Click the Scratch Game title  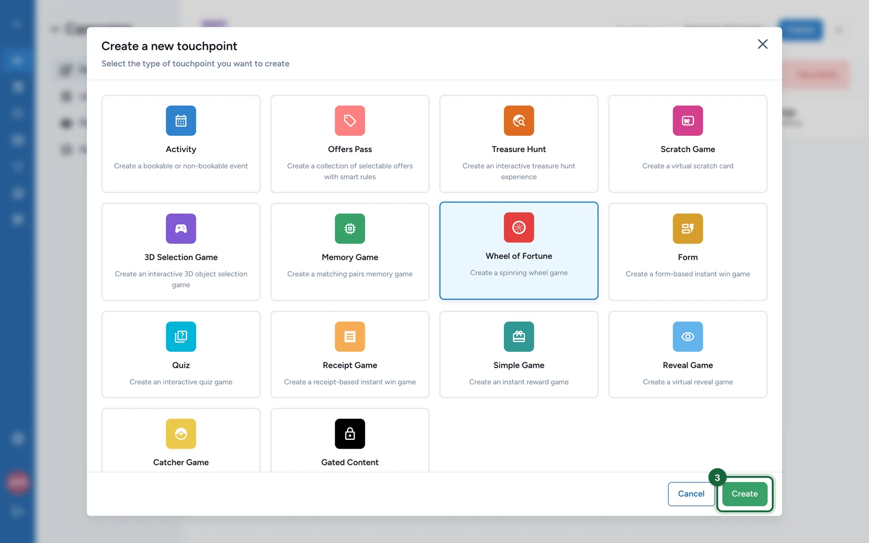point(688,149)
